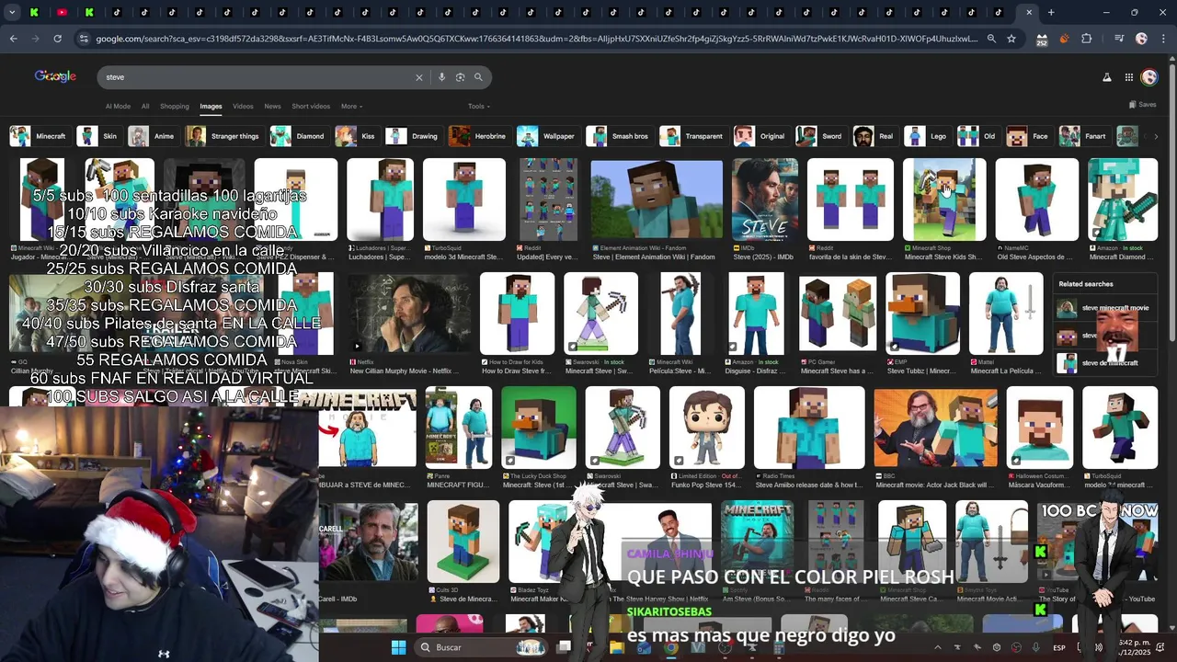
Task: Open the Google account avatar
Action: tap(1149, 77)
